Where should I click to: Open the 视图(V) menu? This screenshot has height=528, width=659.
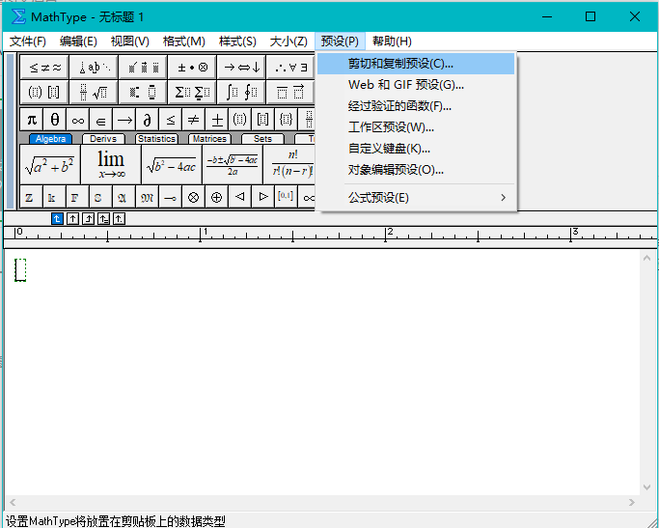[x=130, y=42]
